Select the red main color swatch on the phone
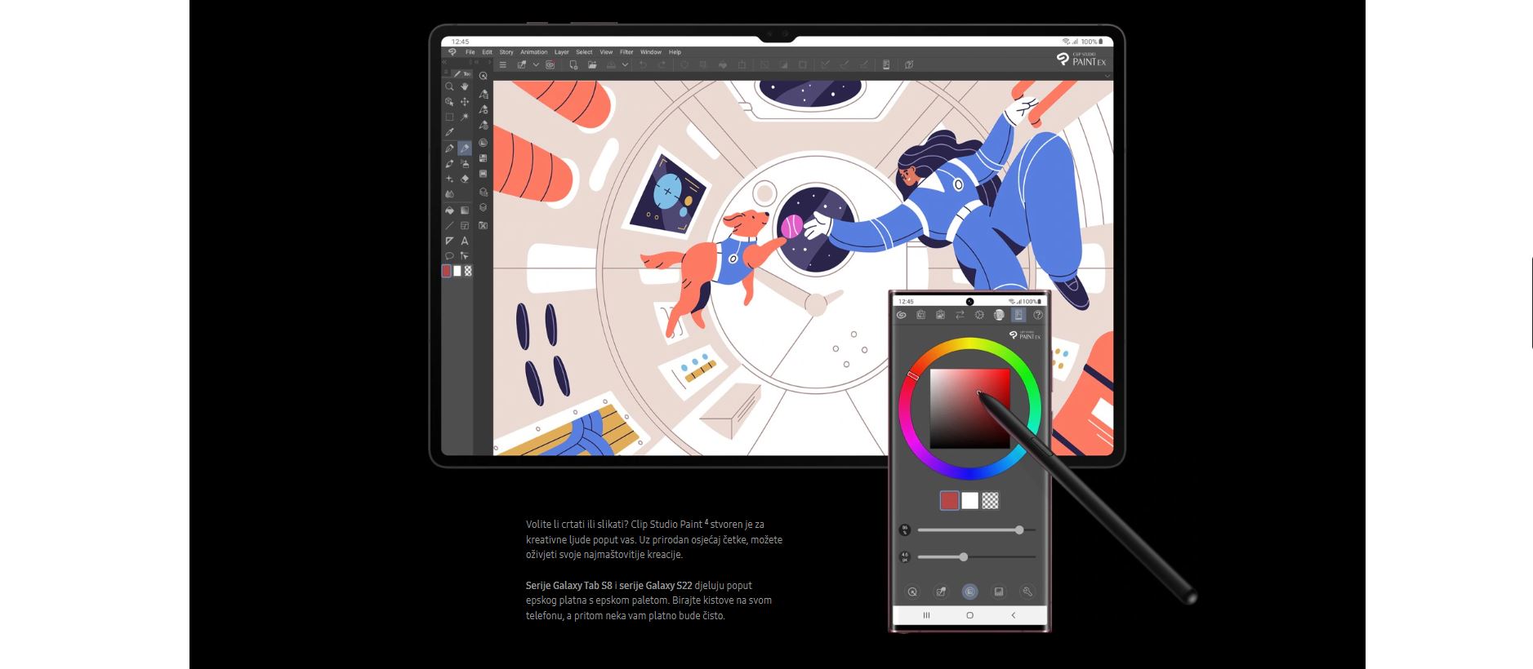Viewport: 1533px width, 669px height. click(x=950, y=500)
